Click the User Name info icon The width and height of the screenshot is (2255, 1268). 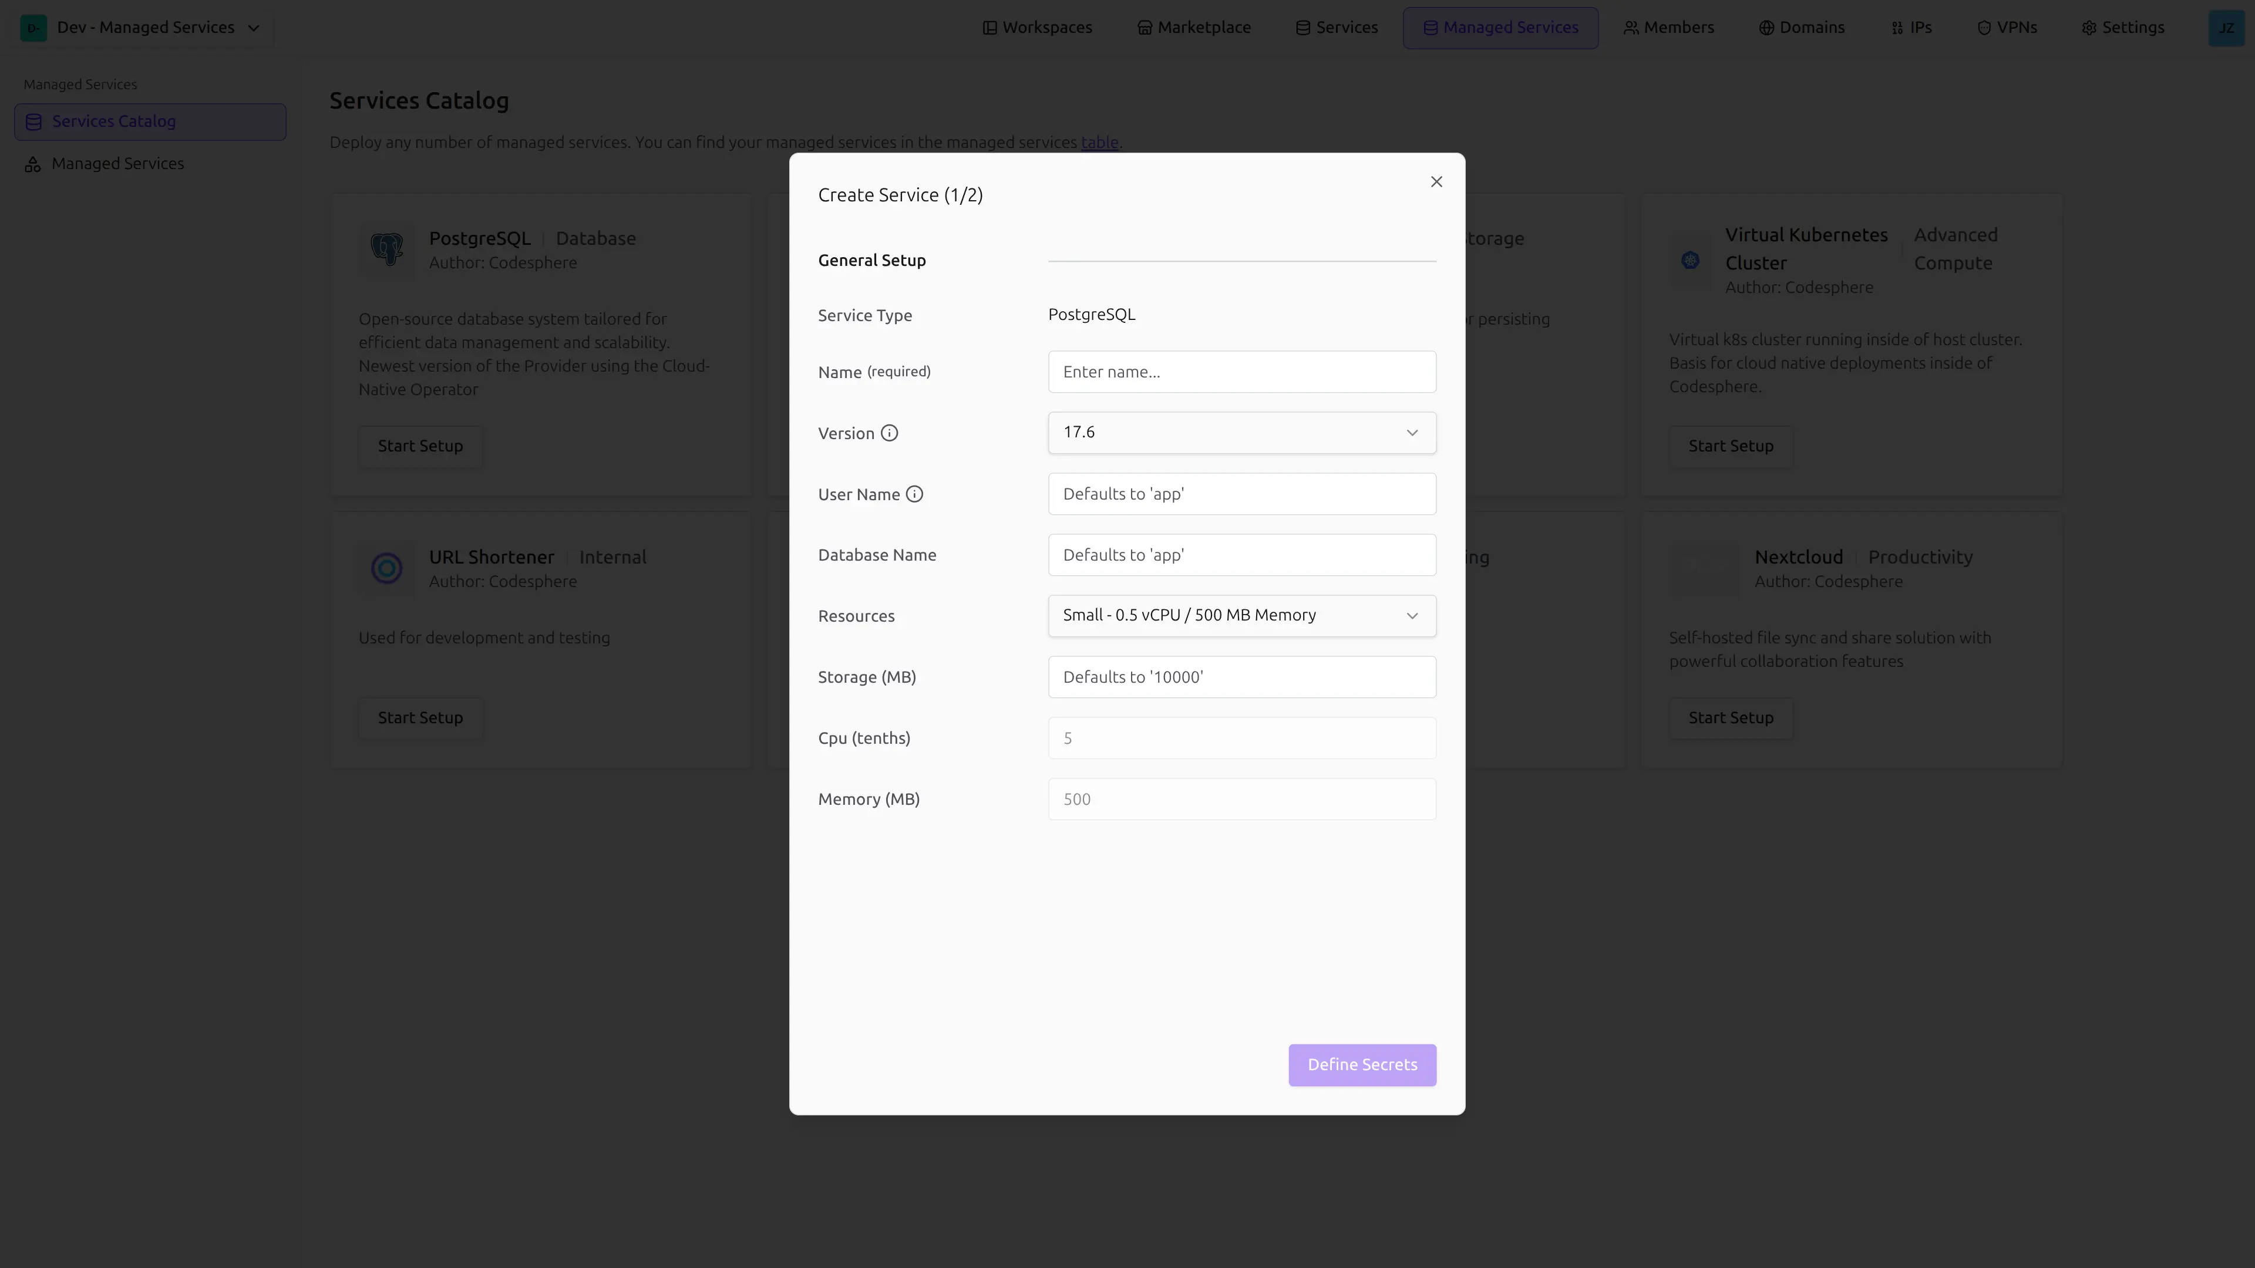click(915, 494)
